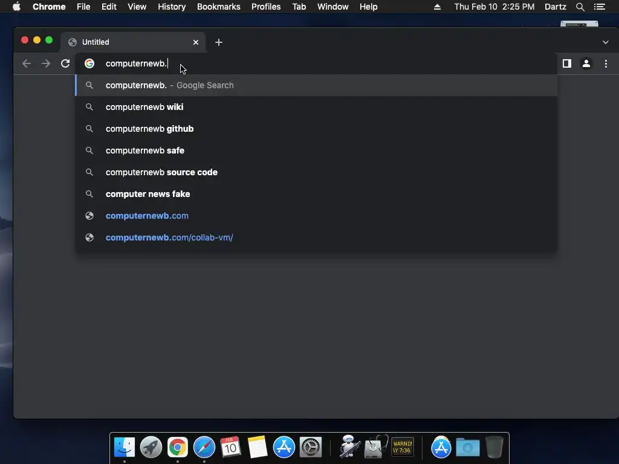Open the File menu
This screenshot has width=619, height=464.
pos(83,7)
